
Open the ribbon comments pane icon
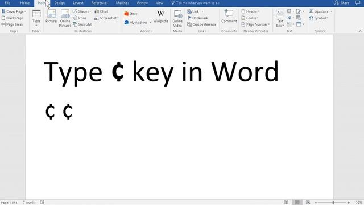click(358, 3)
